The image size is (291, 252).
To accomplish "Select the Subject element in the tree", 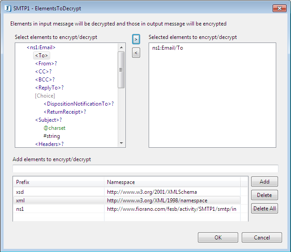I will [48, 120].
